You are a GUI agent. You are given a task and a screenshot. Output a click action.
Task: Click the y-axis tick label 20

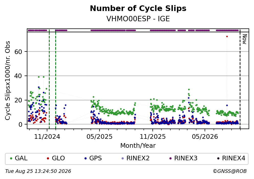(x=18, y=100)
